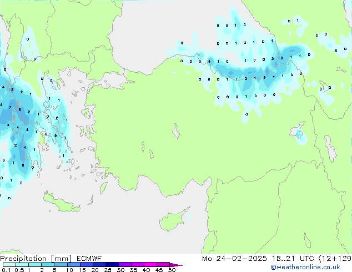Image resolution: width=352 pixels, height=272 pixels.
Task: Click the "10" legend scale label
Action: click(x=69, y=270)
